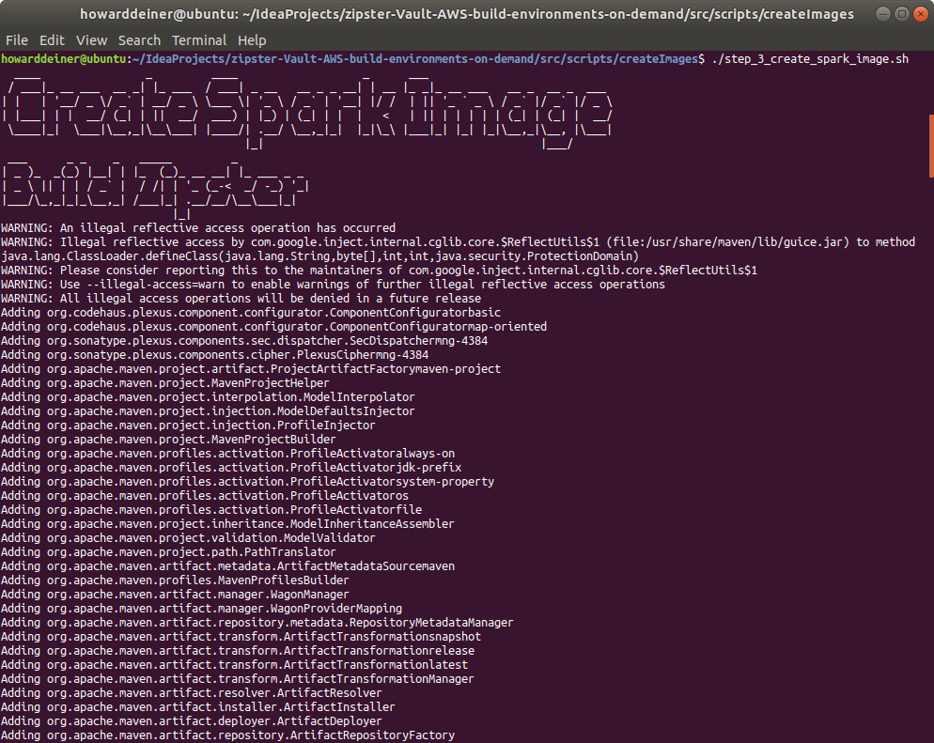The height and width of the screenshot is (743, 934).
Task: Click the 'Build Zipster' ASCII banner
Action: click(154, 190)
